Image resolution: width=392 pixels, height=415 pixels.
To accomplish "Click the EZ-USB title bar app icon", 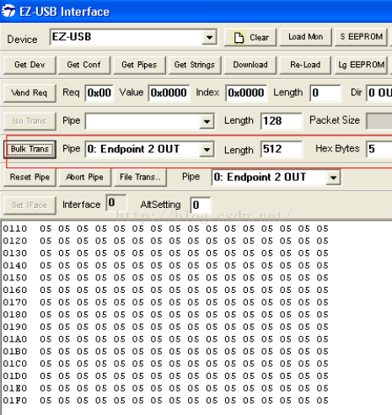I will click(x=8, y=11).
